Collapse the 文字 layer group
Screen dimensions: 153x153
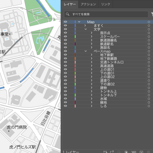pyautogui.click(x=85, y=29)
